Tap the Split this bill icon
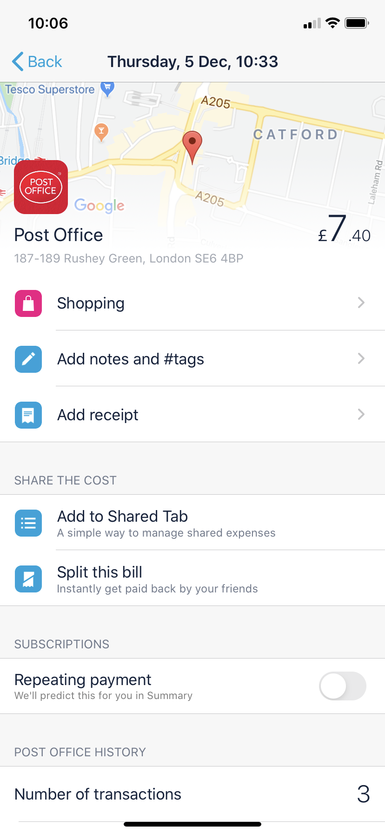 click(x=28, y=579)
